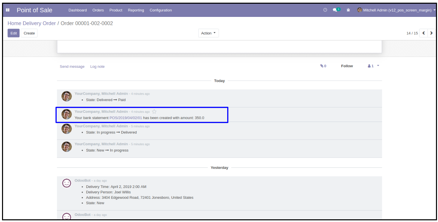Star the bank statement message
This screenshot has width=438, height=222.
point(154,112)
